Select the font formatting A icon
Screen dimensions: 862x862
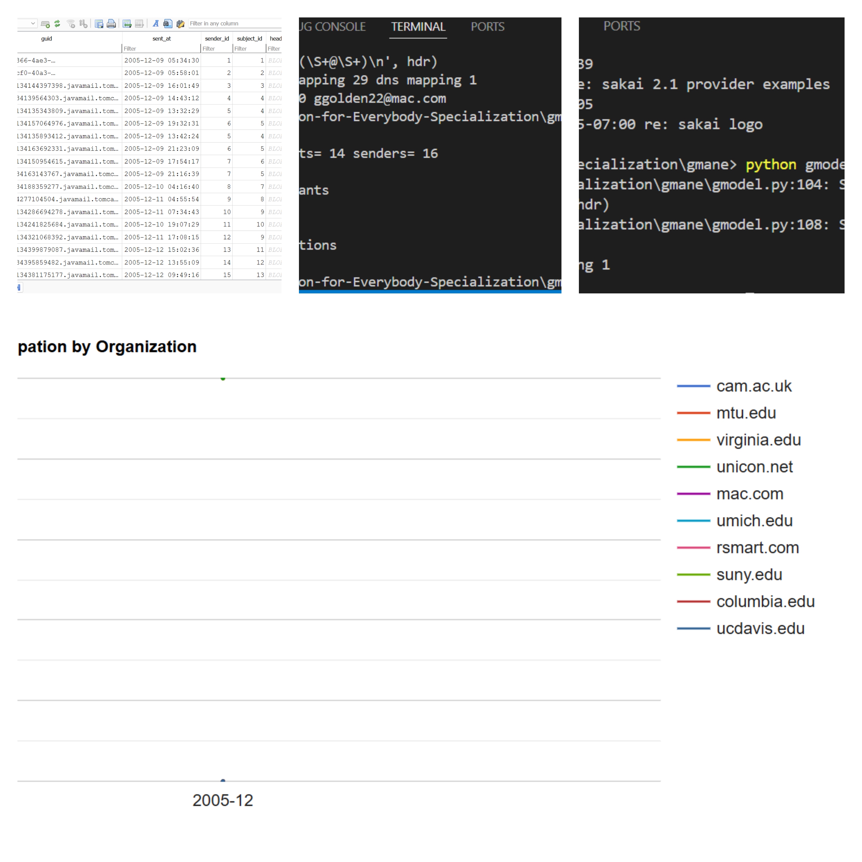pos(155,23)
